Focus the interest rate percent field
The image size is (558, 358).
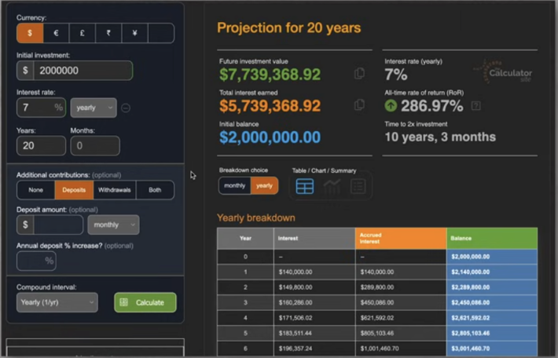[x=42, y=108]
